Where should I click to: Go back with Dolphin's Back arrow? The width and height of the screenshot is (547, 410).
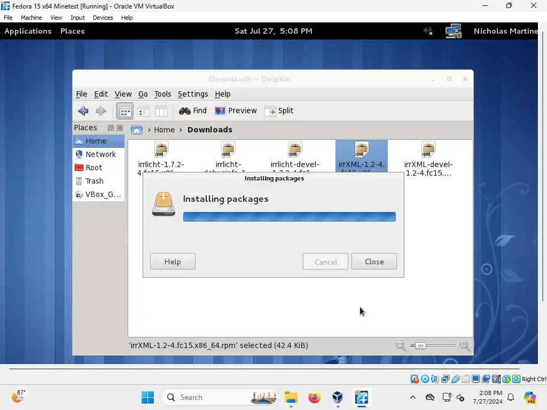coord(83,111)
